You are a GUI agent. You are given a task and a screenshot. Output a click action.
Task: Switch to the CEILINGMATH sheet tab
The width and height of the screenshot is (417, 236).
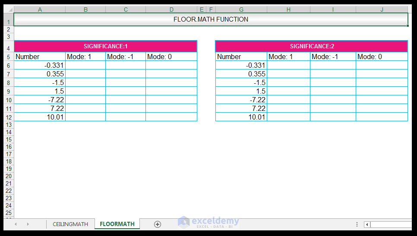point(70,224)
